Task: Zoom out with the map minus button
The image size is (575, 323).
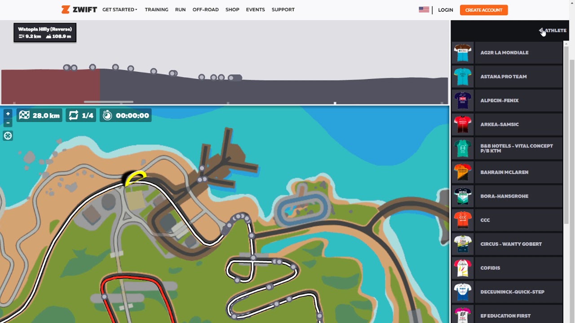Action: [8, 122]
